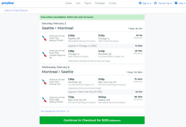The height and width of the screenshot is (127, 186).
Task: Click the Priceline logo
Action: pyautogui.click(x=8, y=3)
